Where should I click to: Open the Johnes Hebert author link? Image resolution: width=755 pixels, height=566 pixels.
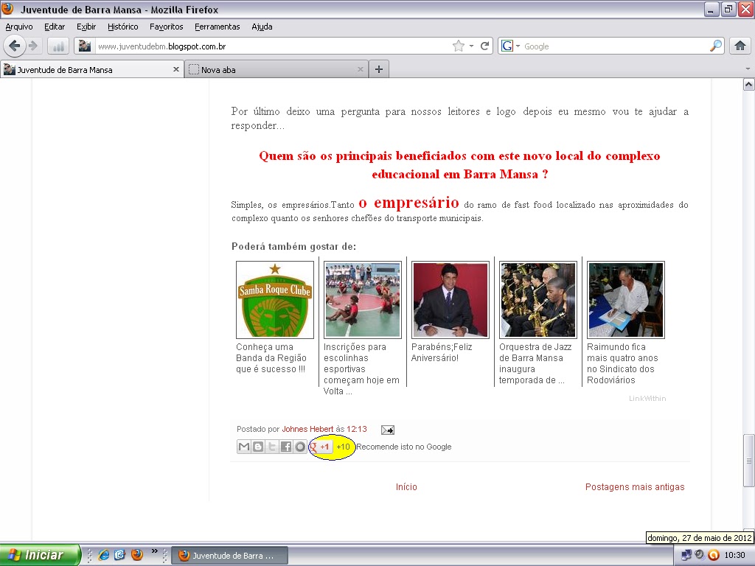307,429
